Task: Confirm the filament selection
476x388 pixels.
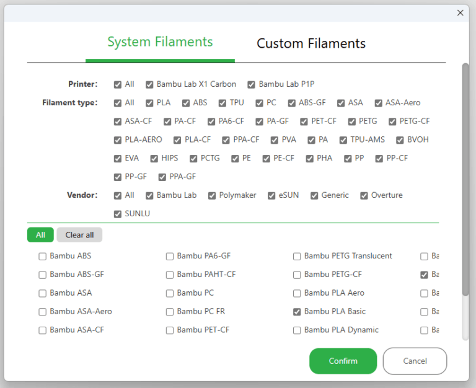Action: tap(343, 361)
